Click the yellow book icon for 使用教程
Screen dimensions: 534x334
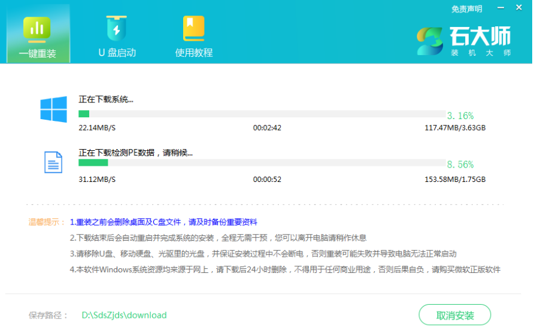[193, 28]
